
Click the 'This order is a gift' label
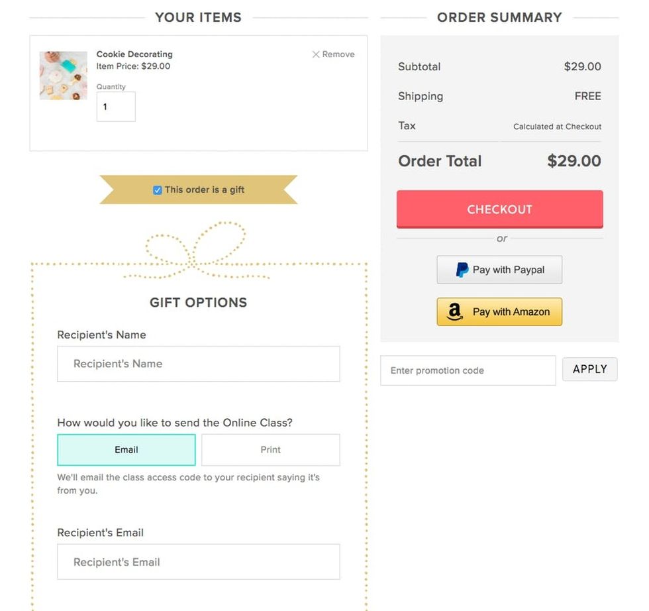(205, 190)
